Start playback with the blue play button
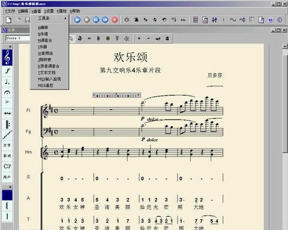The image size is (288, 230). (77, 20)
